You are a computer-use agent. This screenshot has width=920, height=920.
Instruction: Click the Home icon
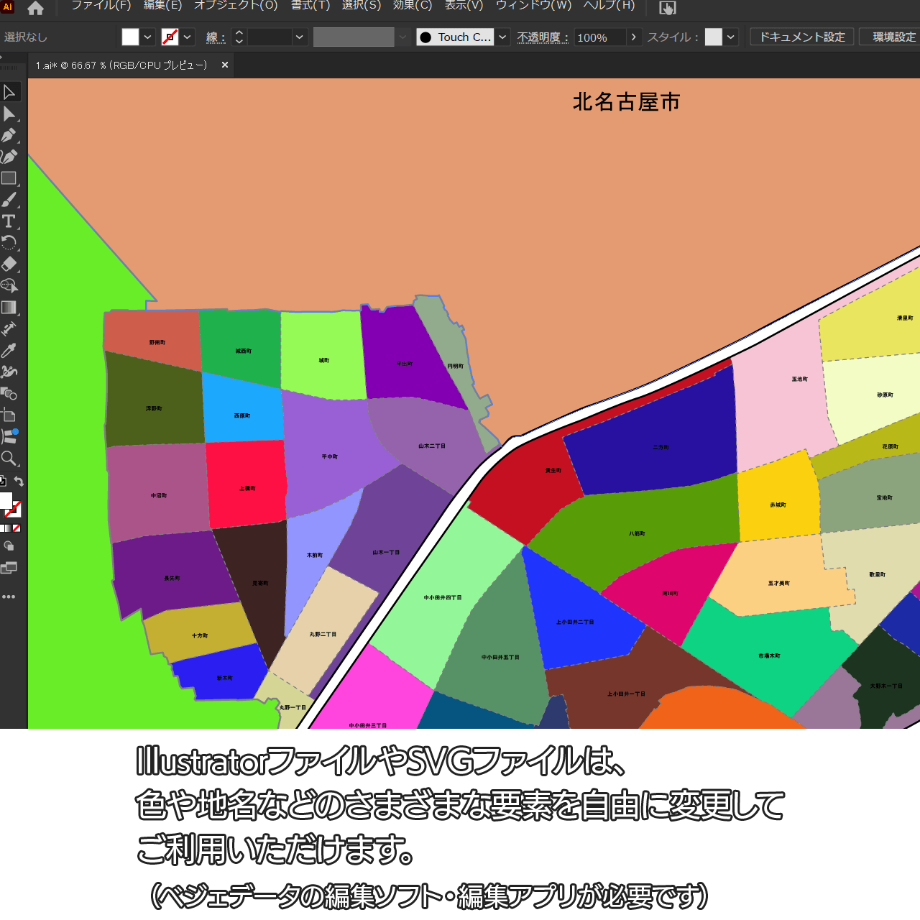tap(35, 9)
